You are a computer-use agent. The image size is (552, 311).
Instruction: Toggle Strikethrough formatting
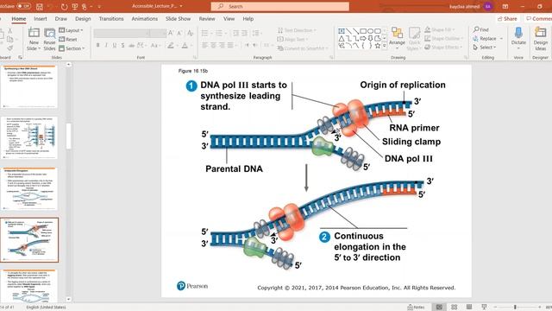131,46
